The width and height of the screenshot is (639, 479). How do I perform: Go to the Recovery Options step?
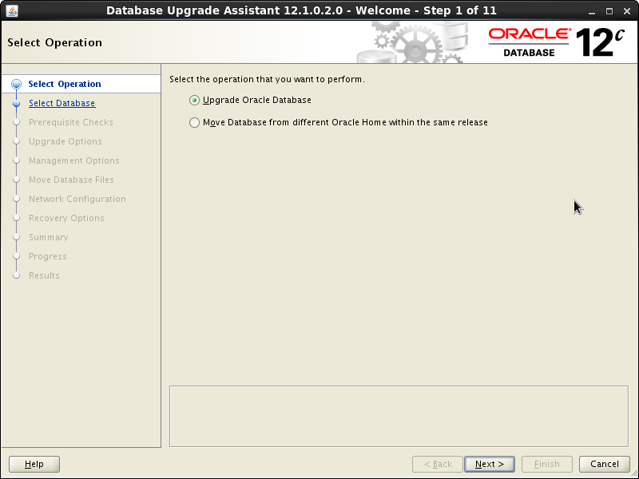[66, 218]
